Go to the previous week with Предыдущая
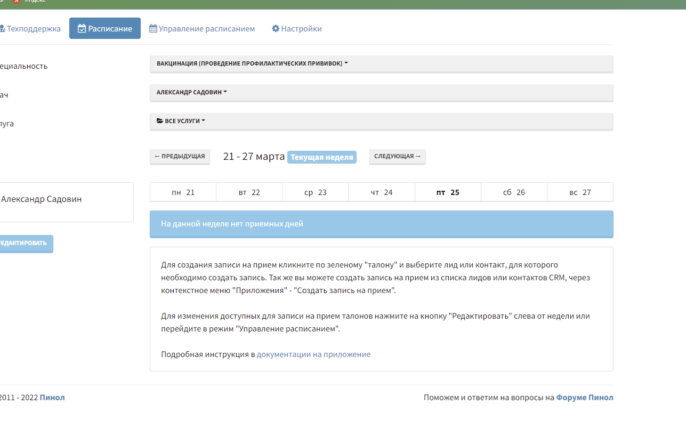 tap(180, 157)
